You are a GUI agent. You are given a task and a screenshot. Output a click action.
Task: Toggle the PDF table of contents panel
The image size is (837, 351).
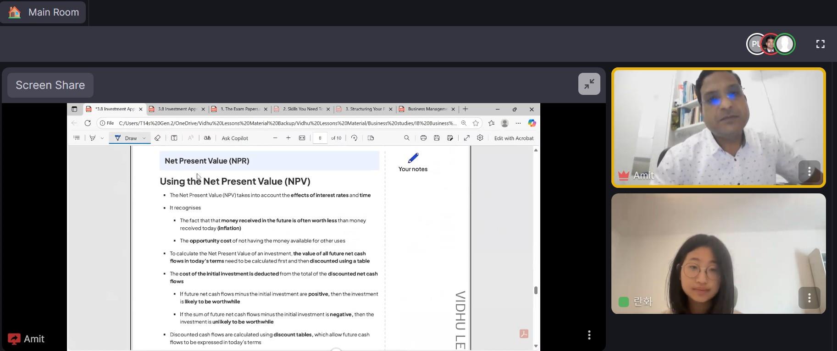click(77, 138)
